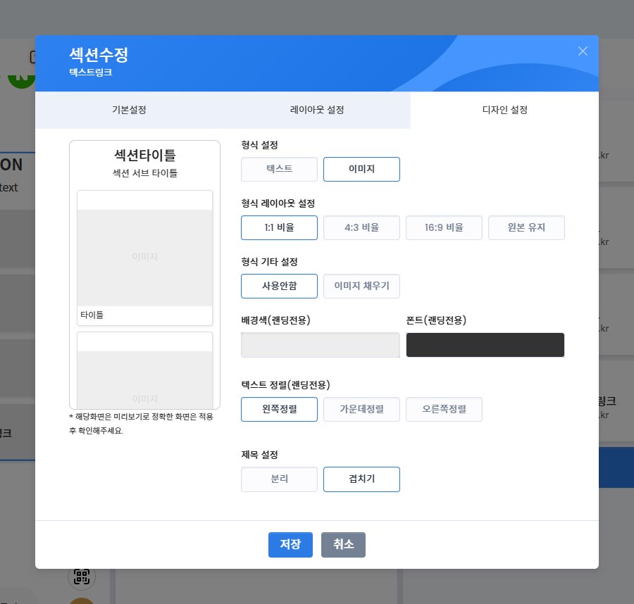
Task: Enable 이미지 채우기 option
Action: coord(361,286)
